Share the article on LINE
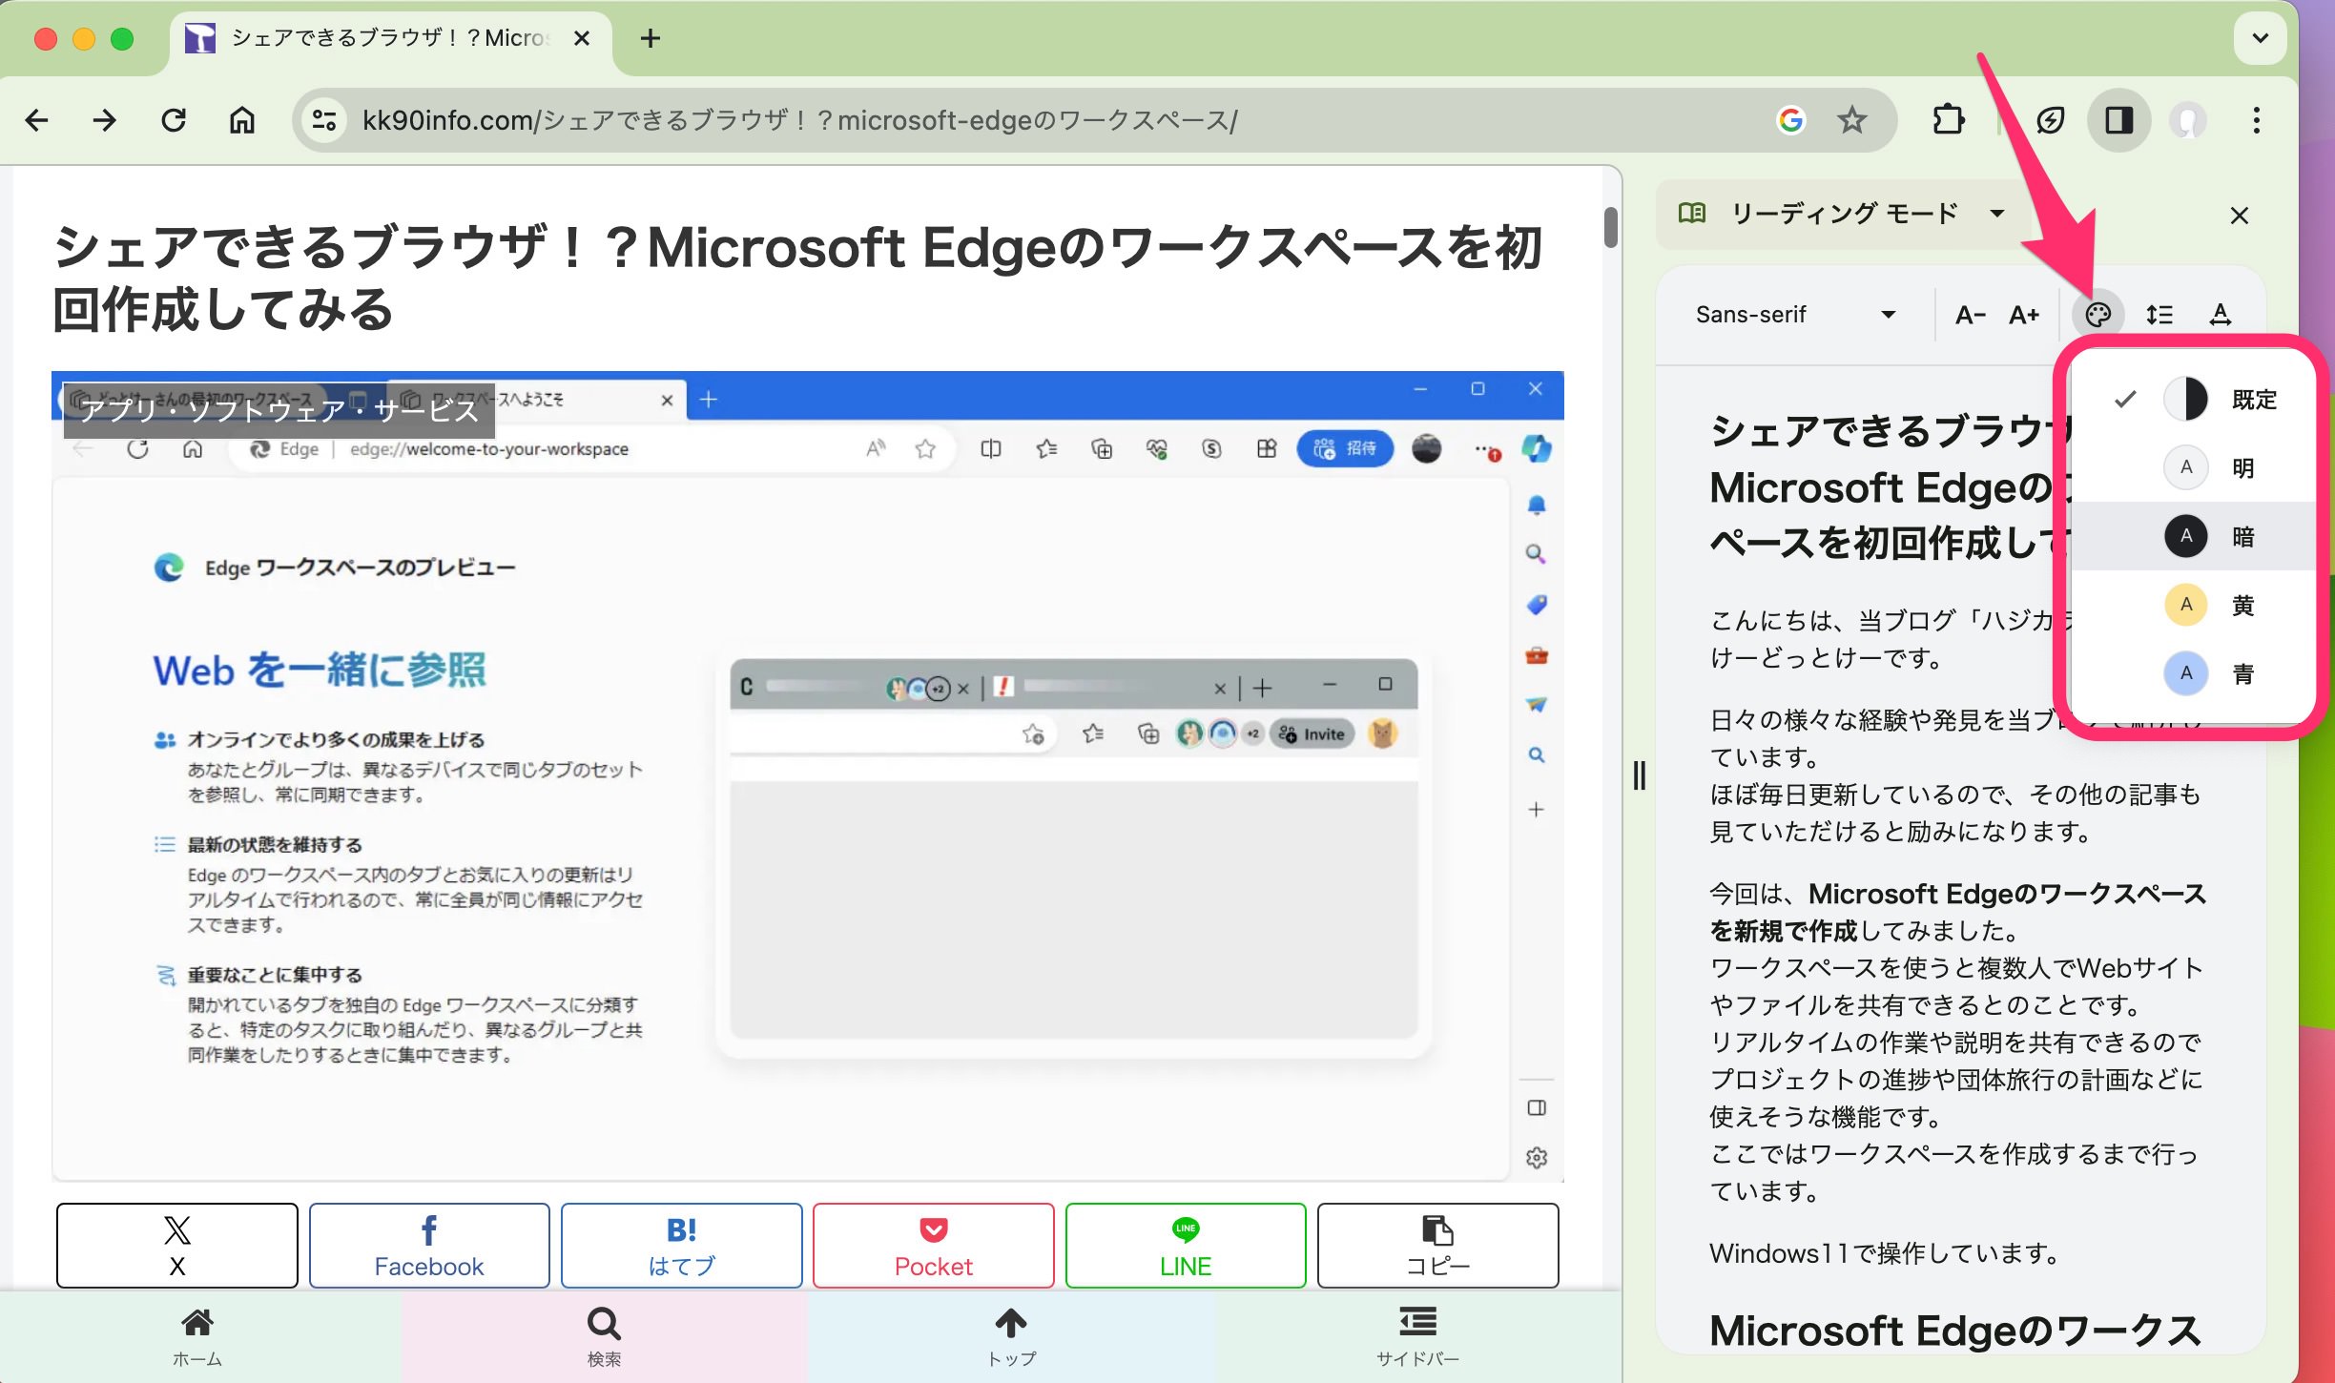 pos(1186,1245)
